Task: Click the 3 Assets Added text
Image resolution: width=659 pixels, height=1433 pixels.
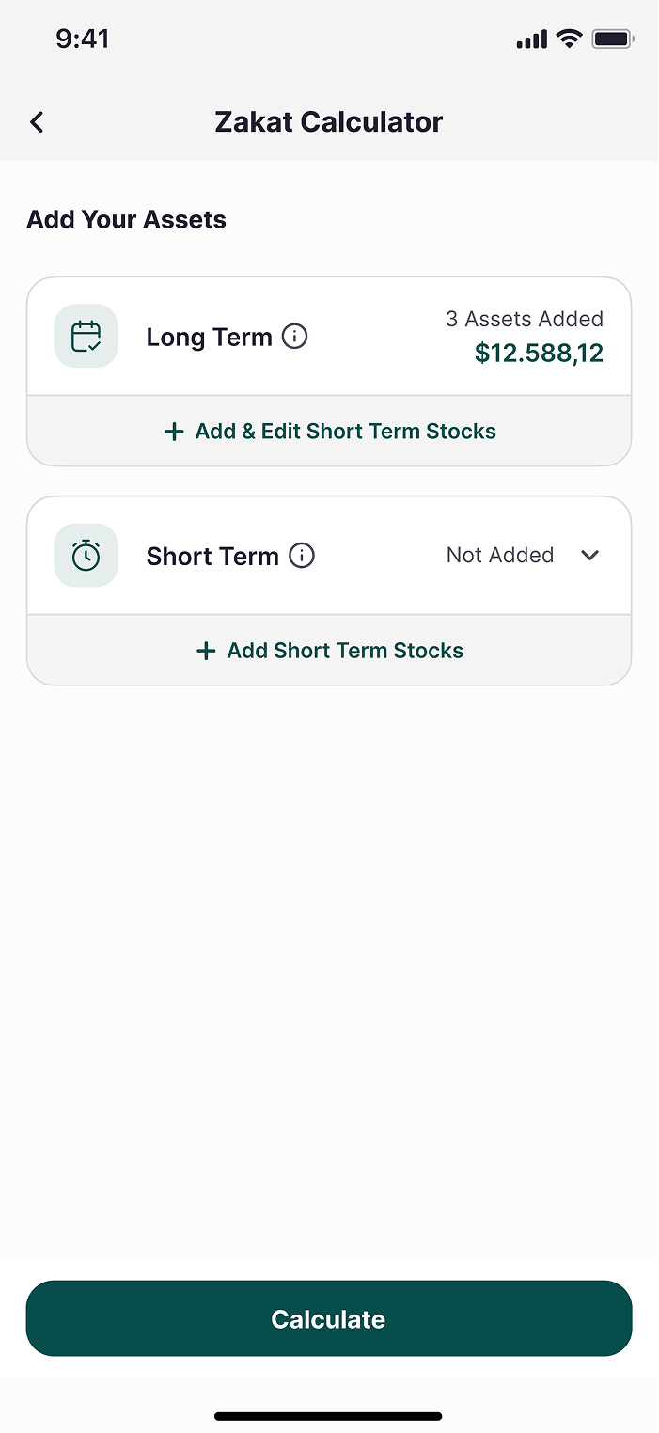Action: pyautogui.click(x=524, y=319)
